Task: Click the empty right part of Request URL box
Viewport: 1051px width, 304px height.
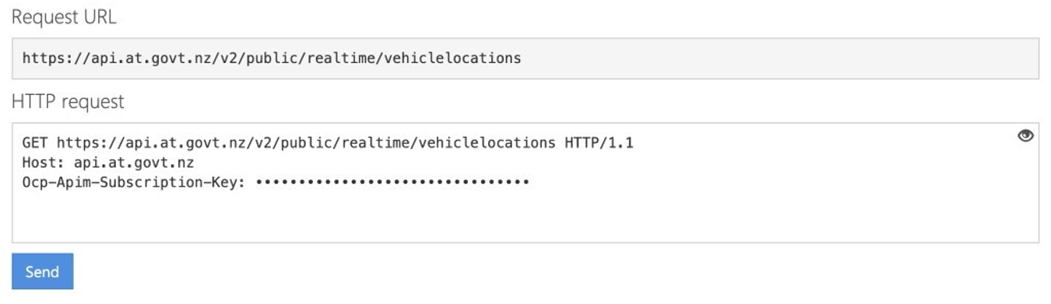Action: pos(779,58)
